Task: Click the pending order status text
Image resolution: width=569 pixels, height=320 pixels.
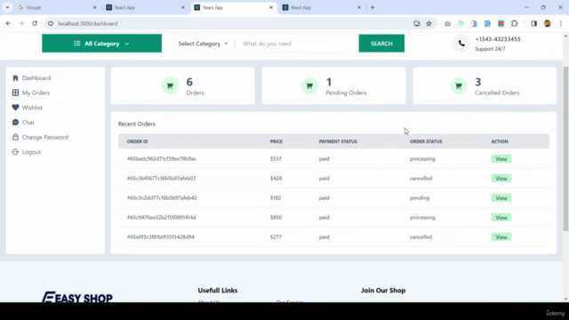Action: pos(420,198)
